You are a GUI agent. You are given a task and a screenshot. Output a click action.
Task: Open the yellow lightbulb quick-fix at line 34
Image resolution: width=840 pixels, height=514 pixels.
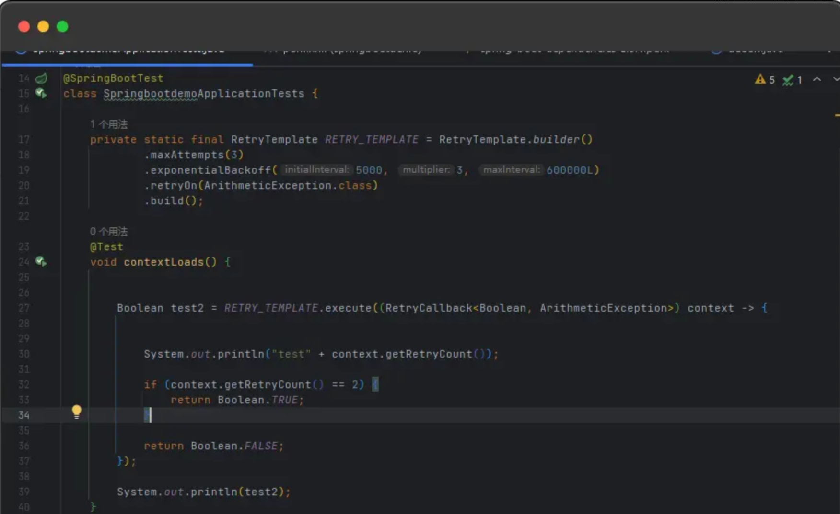76,412
